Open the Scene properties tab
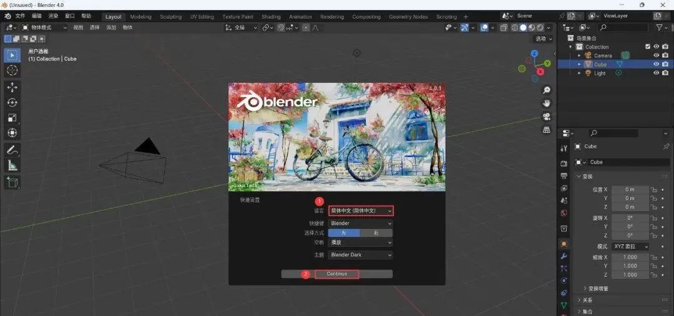The height and width of the screenshot is (316, 674). coord(564,201)
